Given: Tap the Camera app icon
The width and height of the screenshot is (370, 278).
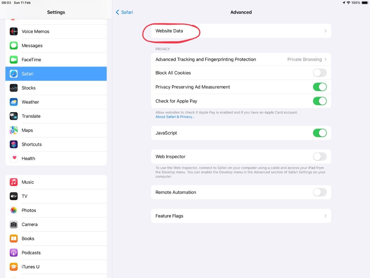Looking at the screenshot, I should click(14, 224).
